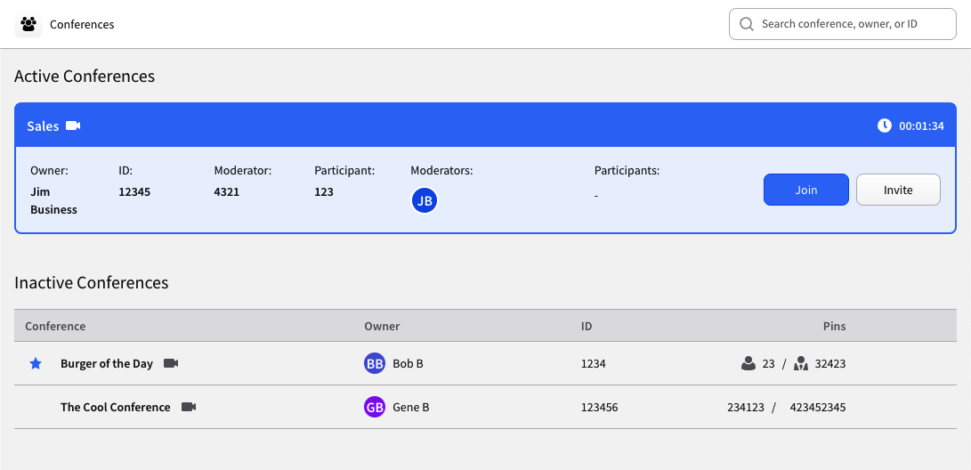Image resolution: width=971 pixels, height=470 pixels.
Task: Click the camera icon beside Burger of the Day
Action: click(x=171, y=363)
